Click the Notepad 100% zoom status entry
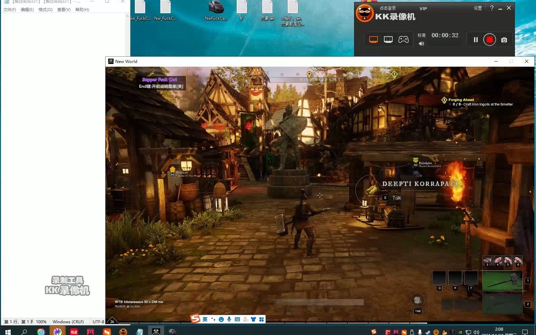Screen dimensions: 536x335 (41, 322)
